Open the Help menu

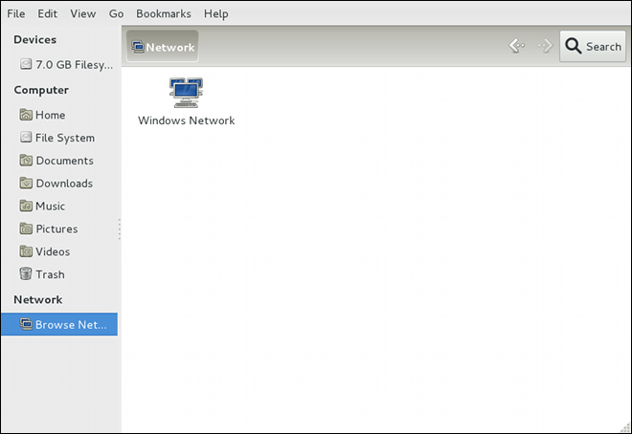215,13
